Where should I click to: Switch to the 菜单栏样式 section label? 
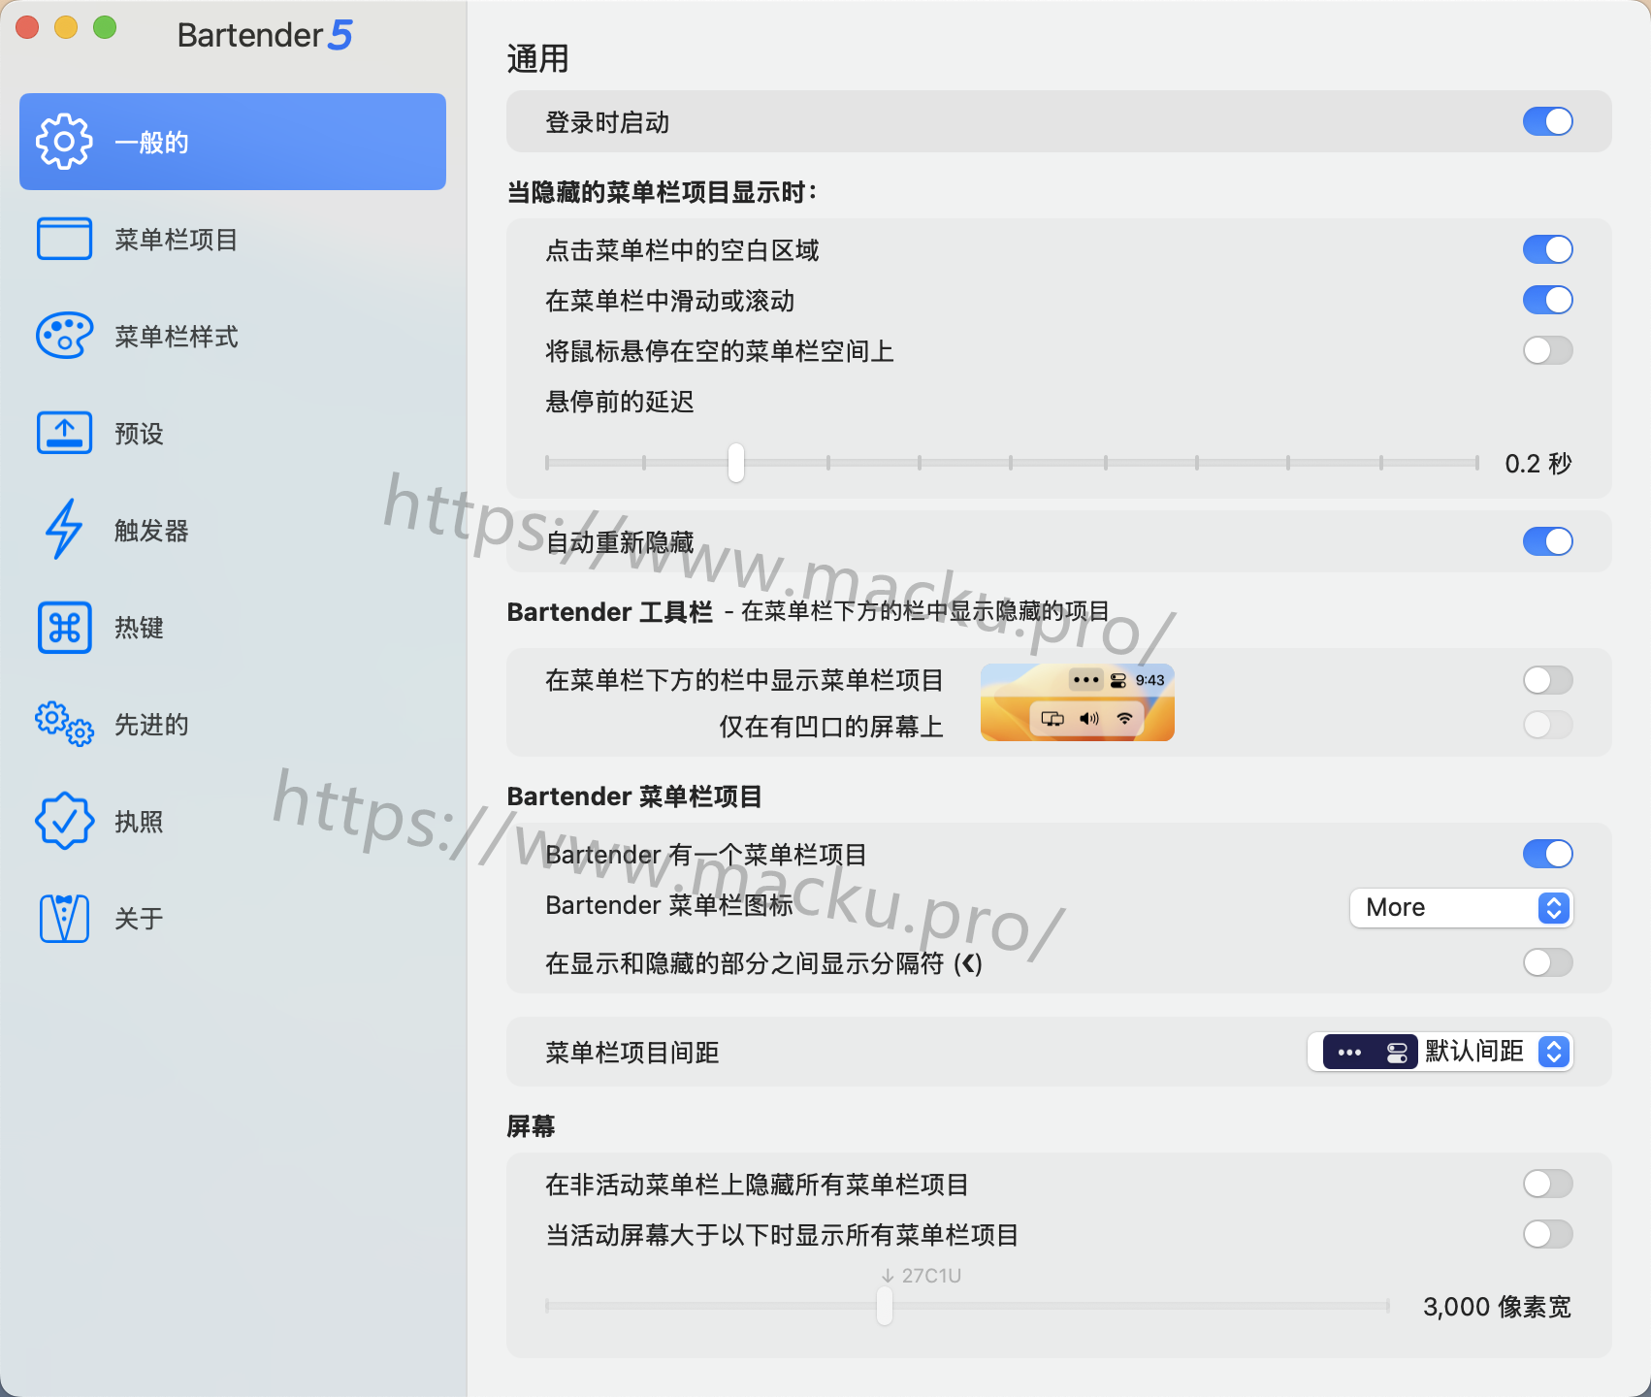[177, 337]
